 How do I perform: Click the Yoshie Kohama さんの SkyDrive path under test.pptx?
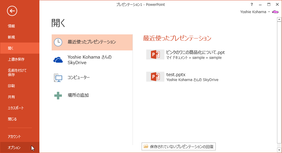pyautogui.click(x=192, y=80)
